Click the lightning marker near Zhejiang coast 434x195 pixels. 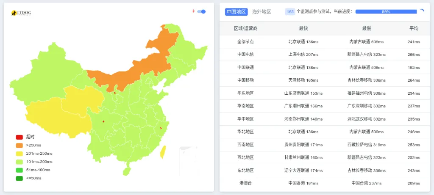coord(161,128)
